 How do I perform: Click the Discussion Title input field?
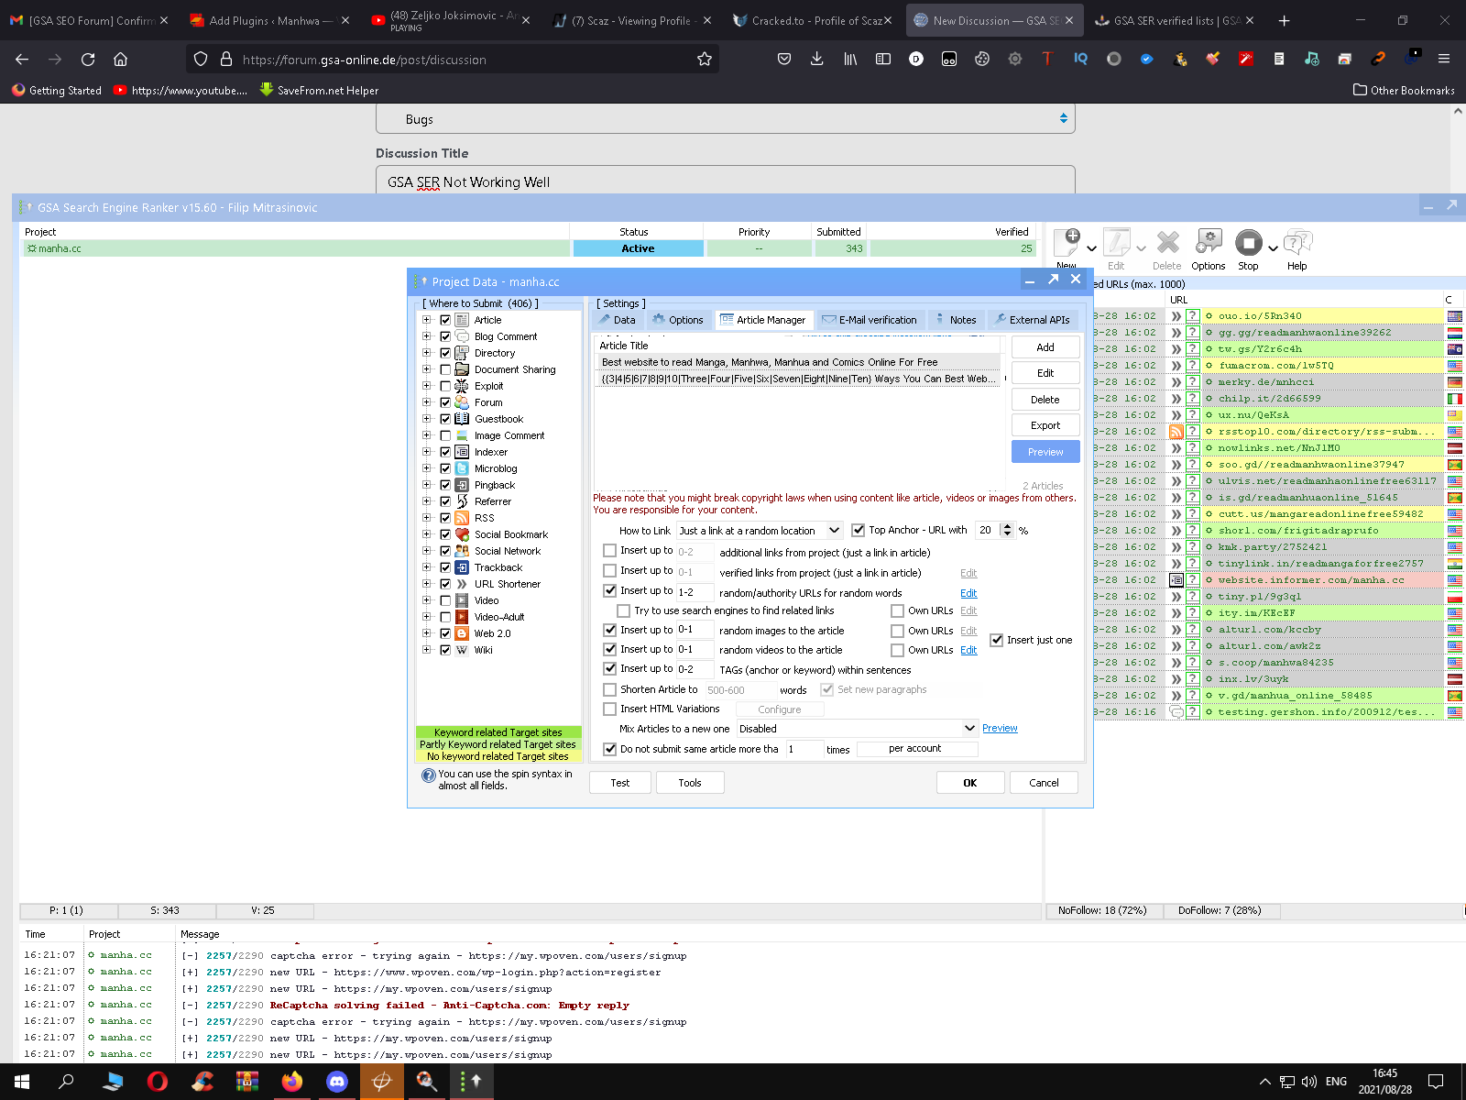pos(726,180)
